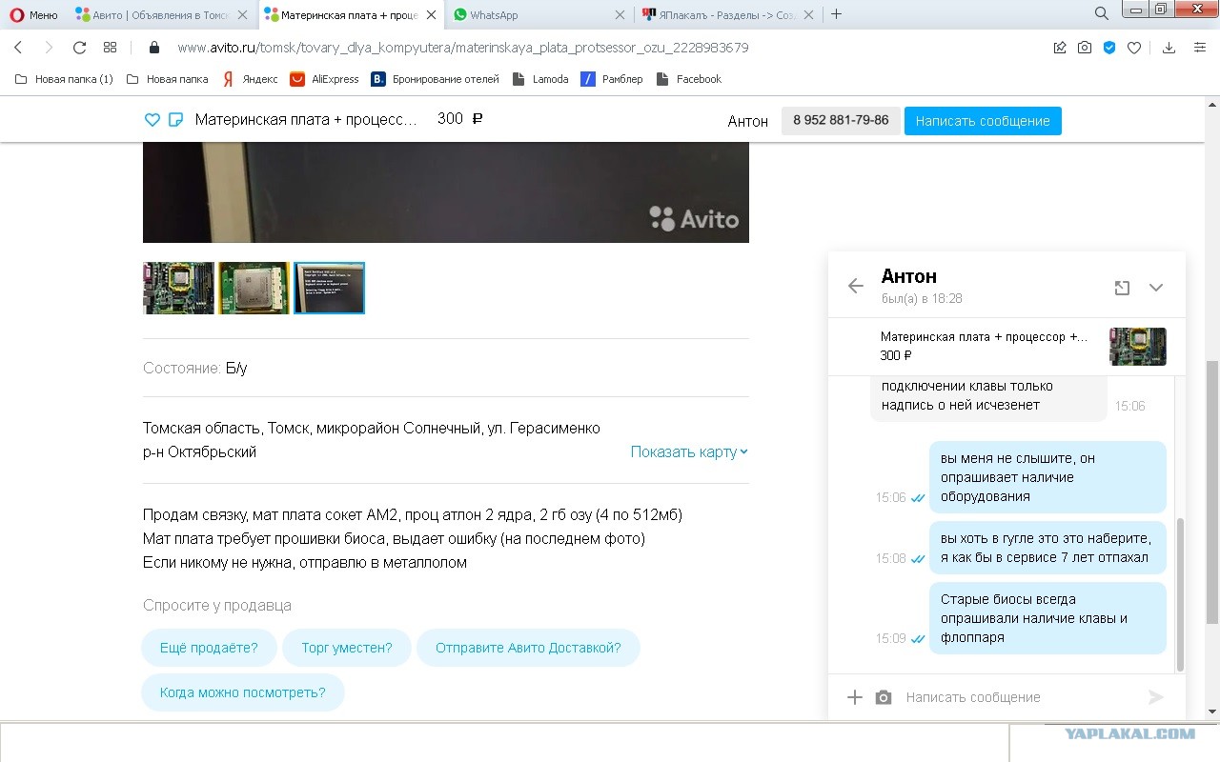Close the Материнская плата tab
1220x762 pixels.
tap(431, 14)
